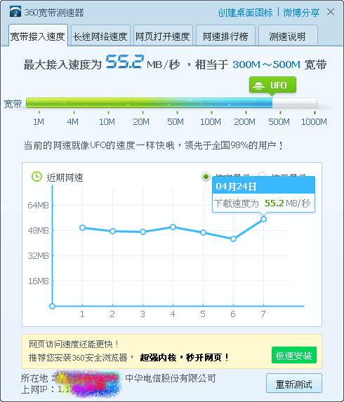
Task: Click the green 极速安装 button
Action: [294, 355]
